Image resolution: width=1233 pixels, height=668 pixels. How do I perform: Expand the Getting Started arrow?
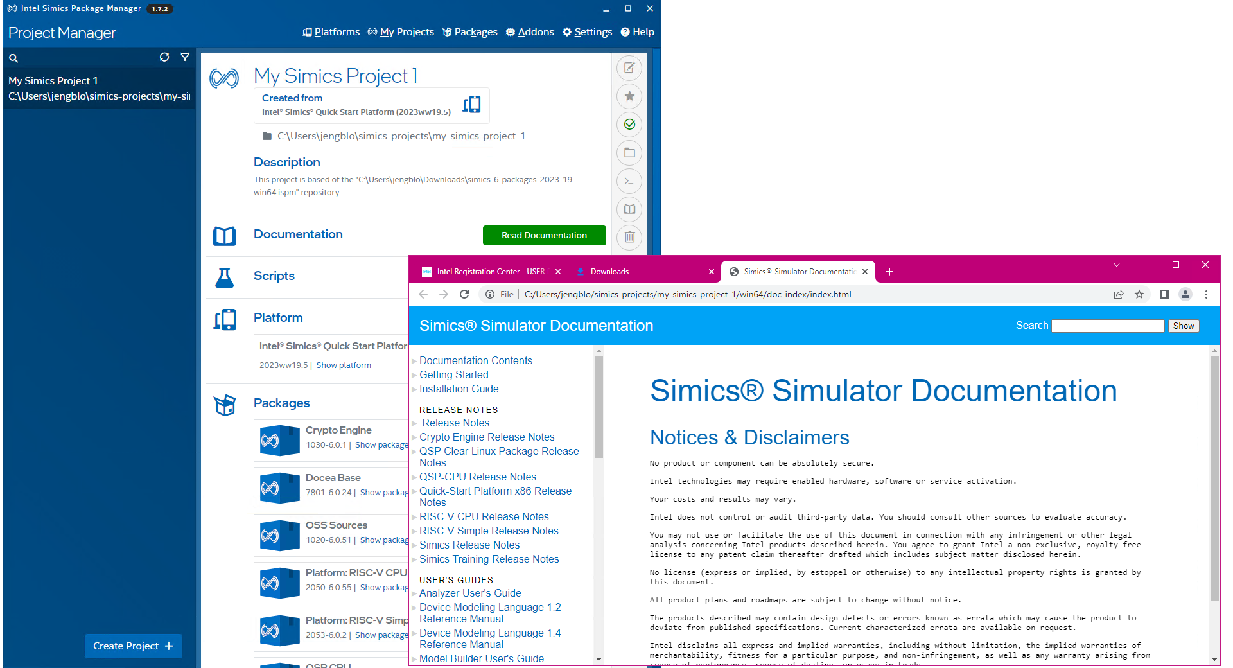[414, 375]
